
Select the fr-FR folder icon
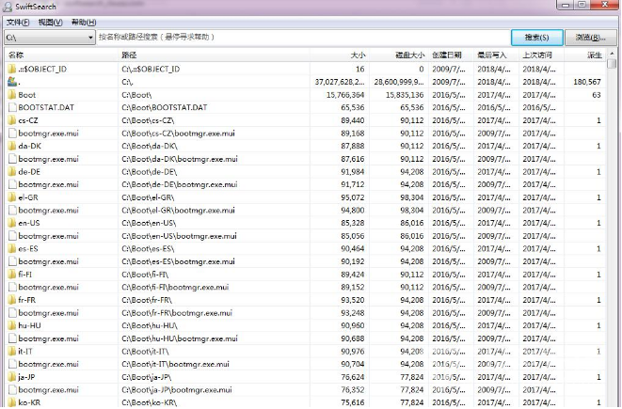pos(12,300)
